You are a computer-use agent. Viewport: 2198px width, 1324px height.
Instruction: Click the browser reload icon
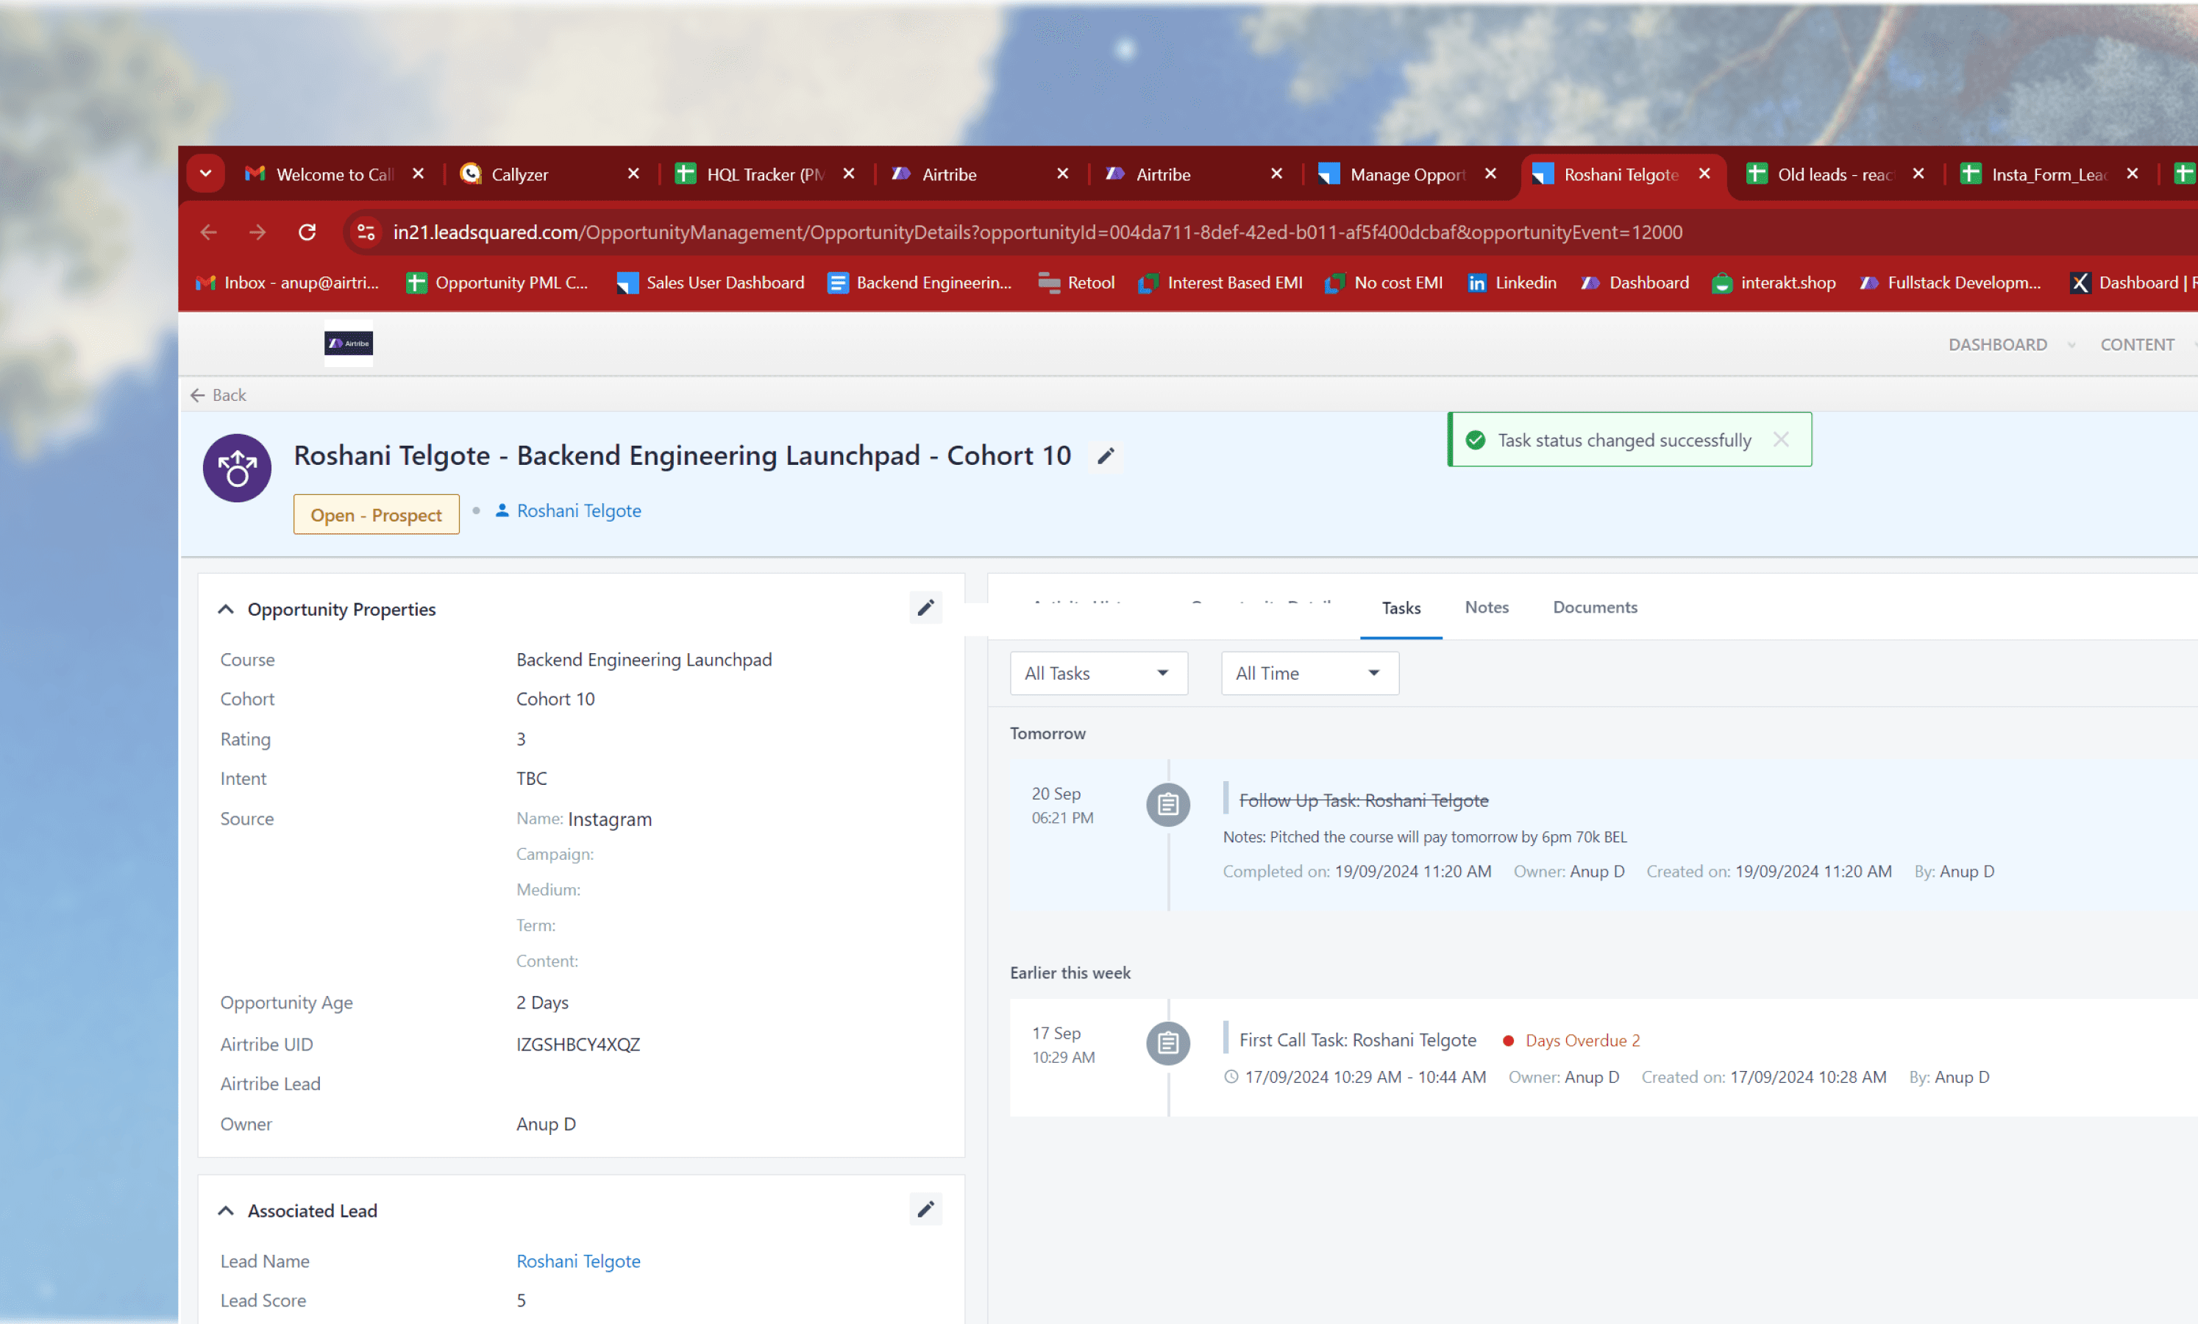307,232
